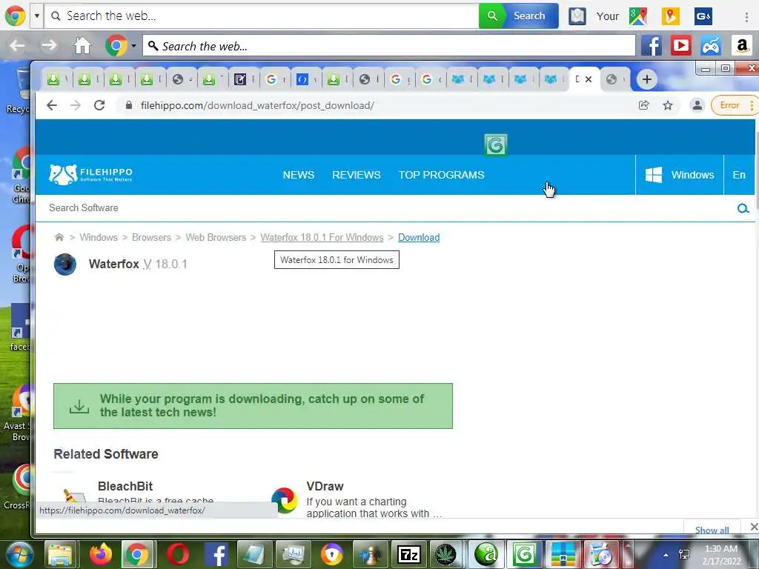
Task: Click the VDraw colorful app icon
Action: 284,501
